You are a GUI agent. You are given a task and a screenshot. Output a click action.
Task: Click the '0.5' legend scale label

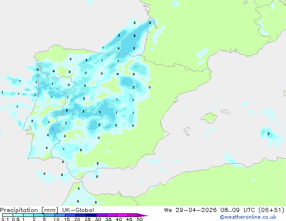point(16,219)
